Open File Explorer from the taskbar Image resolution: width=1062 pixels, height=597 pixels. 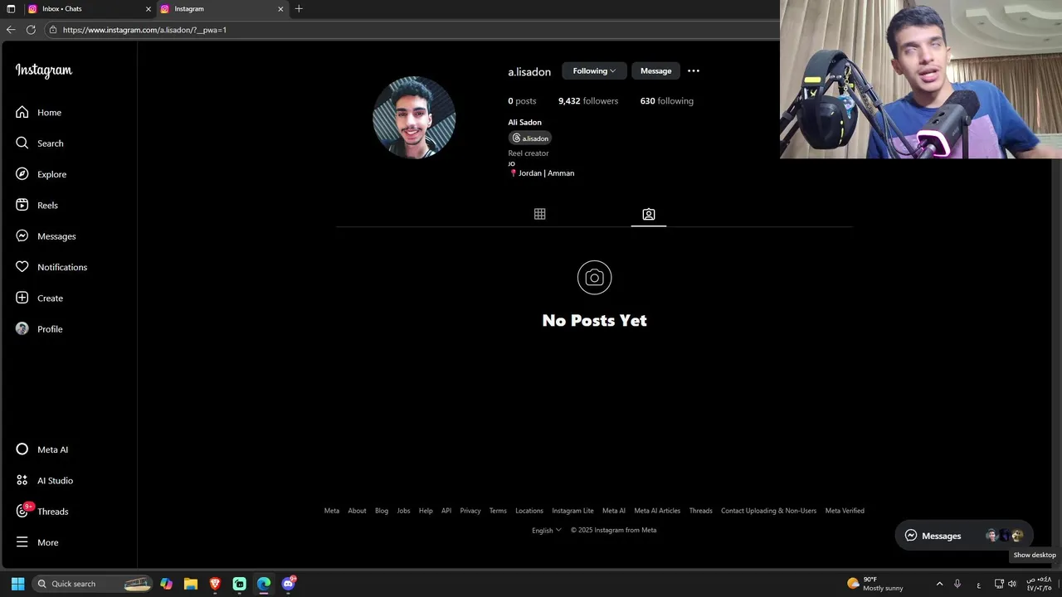point(191,584)
